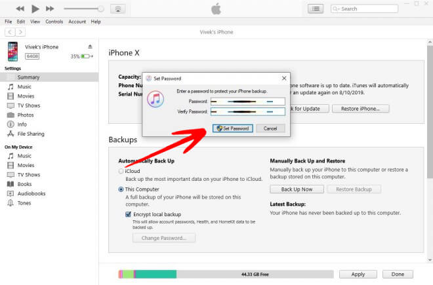The width and height of the screenshot is (433, 285).
Task: Select This Computer backup radio option
Action: click(x=121, y=189)
